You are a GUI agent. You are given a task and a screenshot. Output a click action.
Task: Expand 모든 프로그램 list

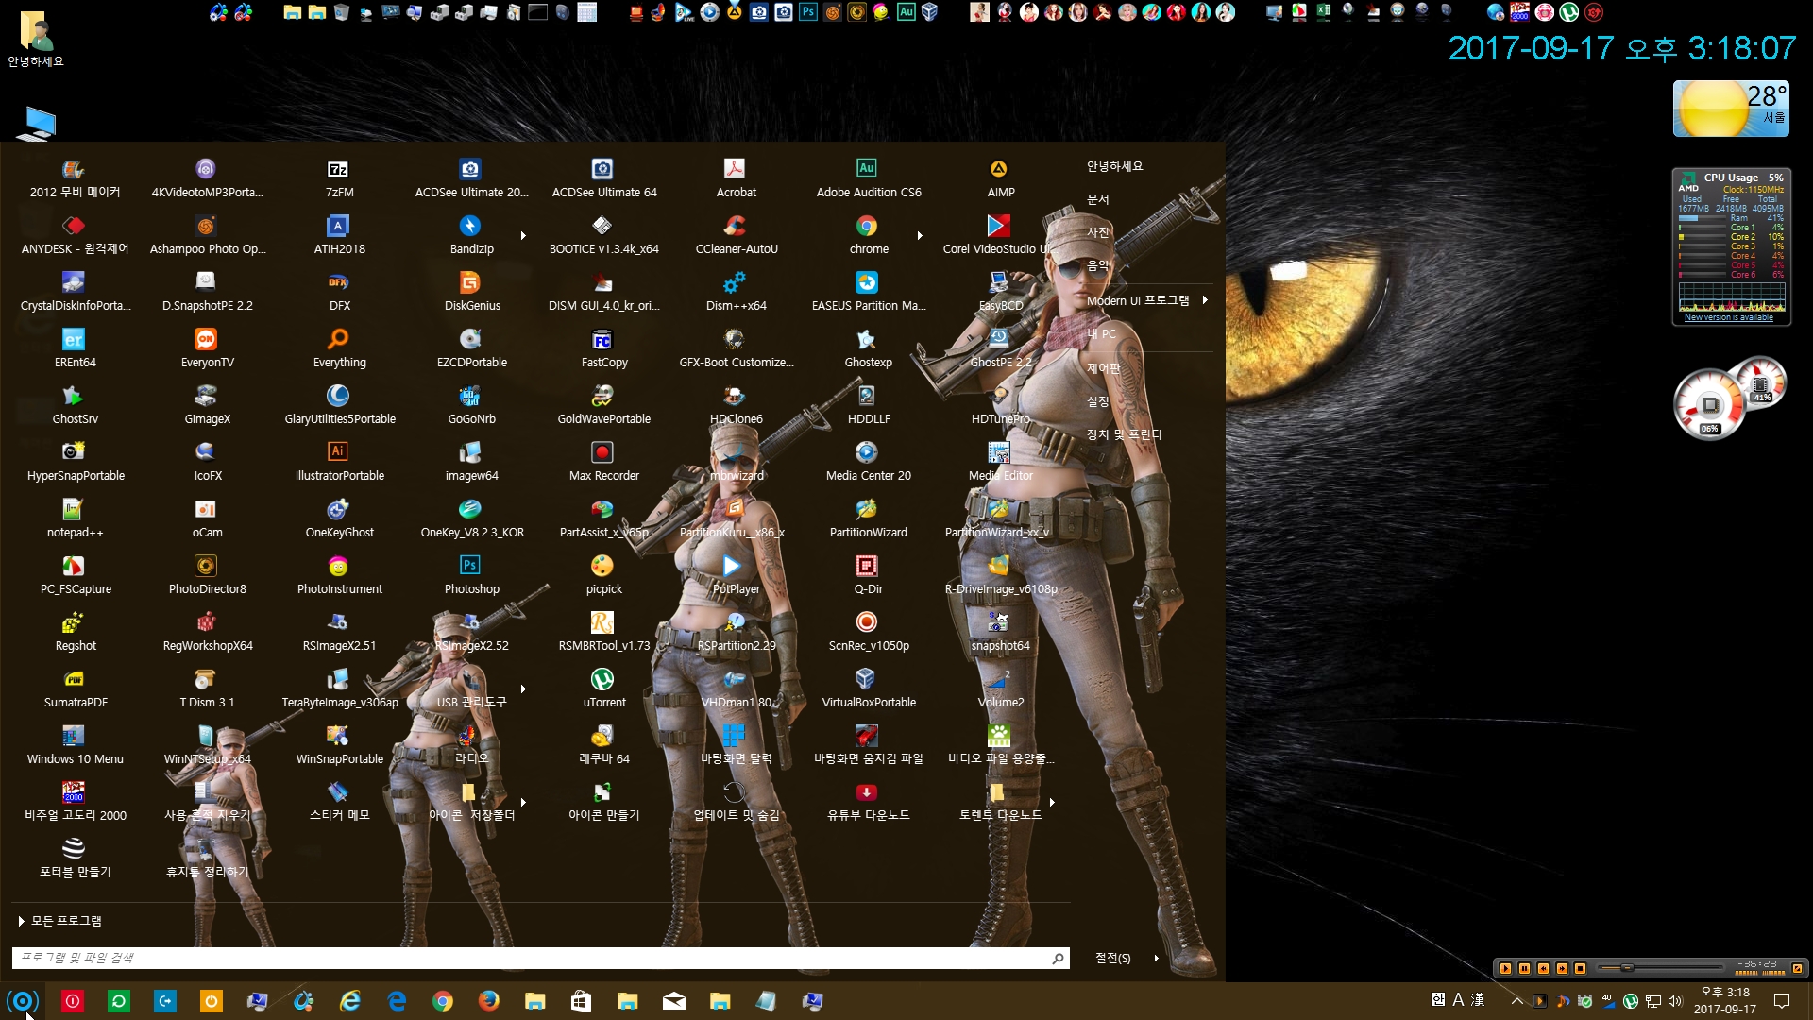tap(60, 921)
